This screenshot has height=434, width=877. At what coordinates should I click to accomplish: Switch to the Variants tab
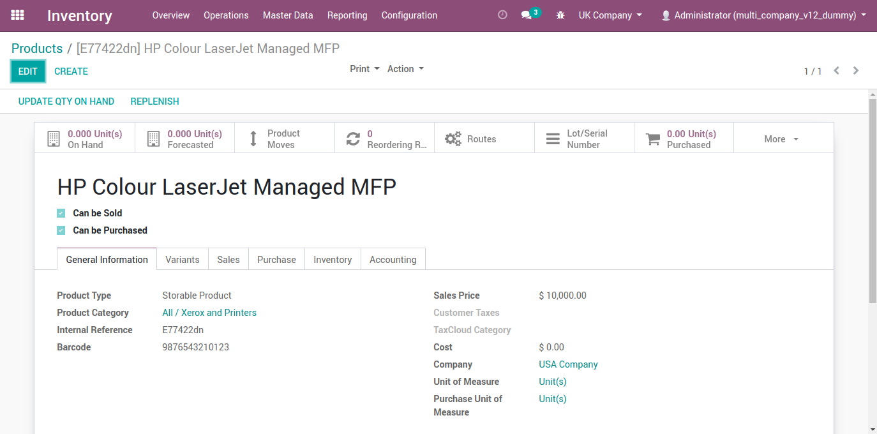183,259
